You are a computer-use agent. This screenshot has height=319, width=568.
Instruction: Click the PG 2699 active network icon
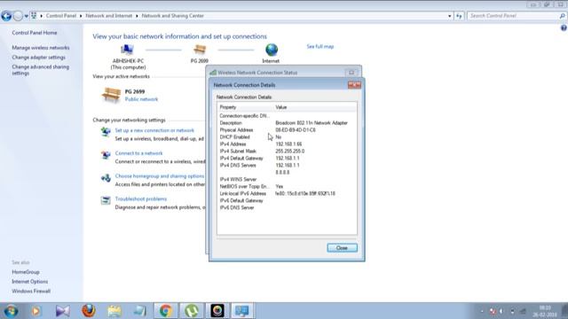(111, 95)
